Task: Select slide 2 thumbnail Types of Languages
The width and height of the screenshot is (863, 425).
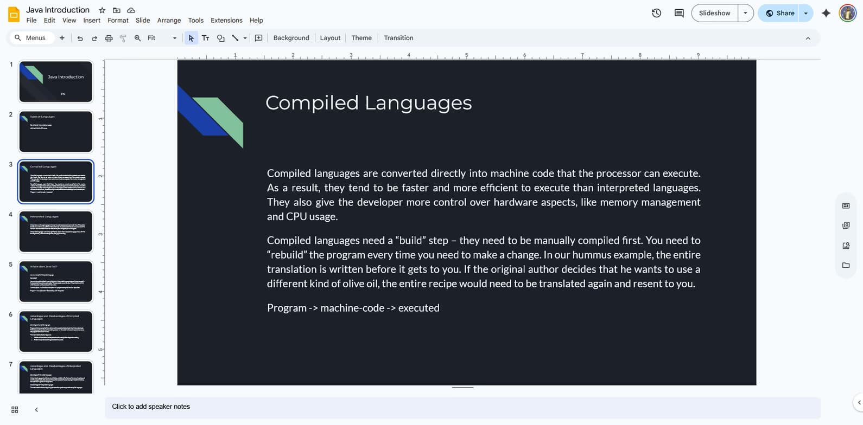Action: tap(56, 132)
